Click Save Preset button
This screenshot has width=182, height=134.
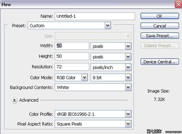159,36
